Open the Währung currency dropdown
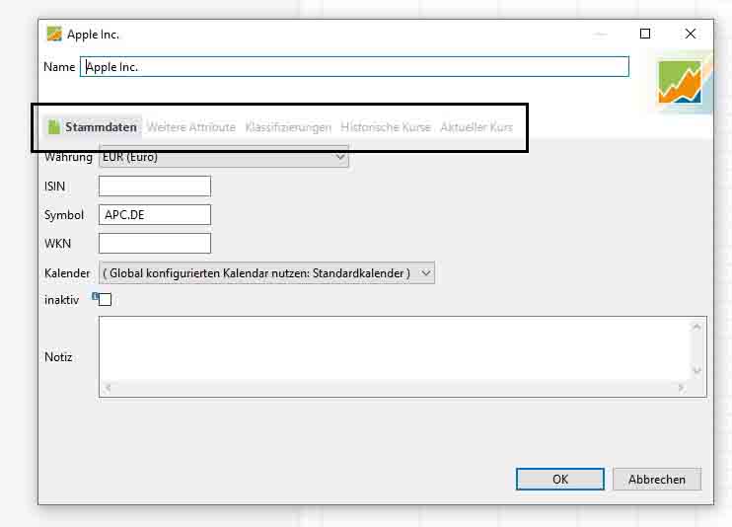The height and width of the screenshot is (527, 732). 224,157
